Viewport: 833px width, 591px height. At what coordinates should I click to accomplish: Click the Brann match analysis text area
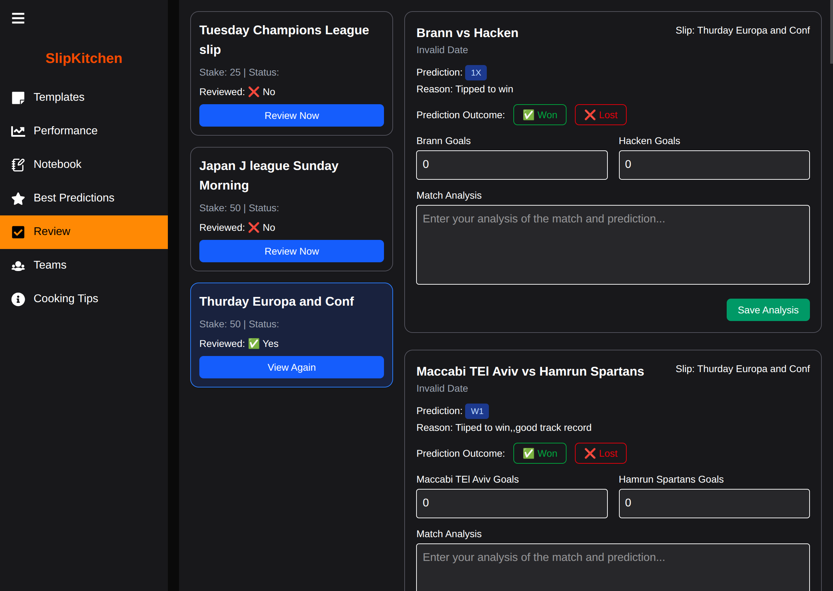[613, 245]
